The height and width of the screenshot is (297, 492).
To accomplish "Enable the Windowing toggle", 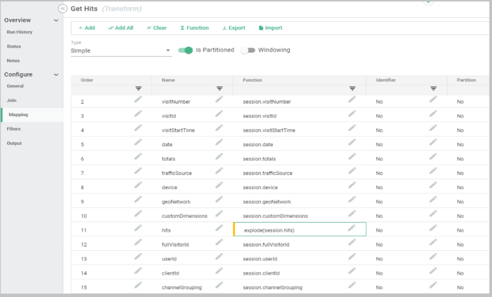I will [248, 50].
